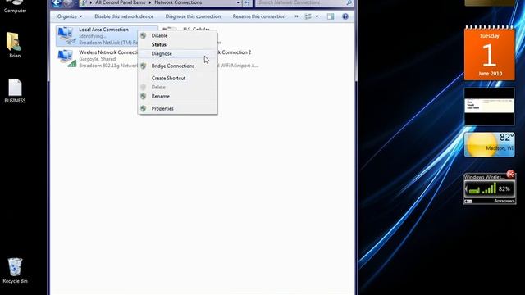Open the address bar history dropdown
Screen dimensions: 525x295
coord(238,3)
